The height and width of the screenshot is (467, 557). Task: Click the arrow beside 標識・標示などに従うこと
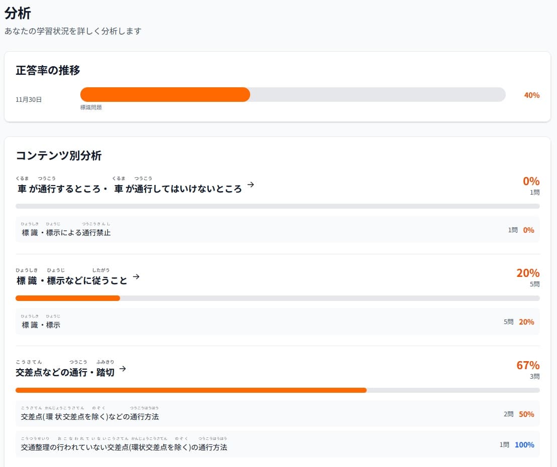pyautogui.click(x=136, y=276)
